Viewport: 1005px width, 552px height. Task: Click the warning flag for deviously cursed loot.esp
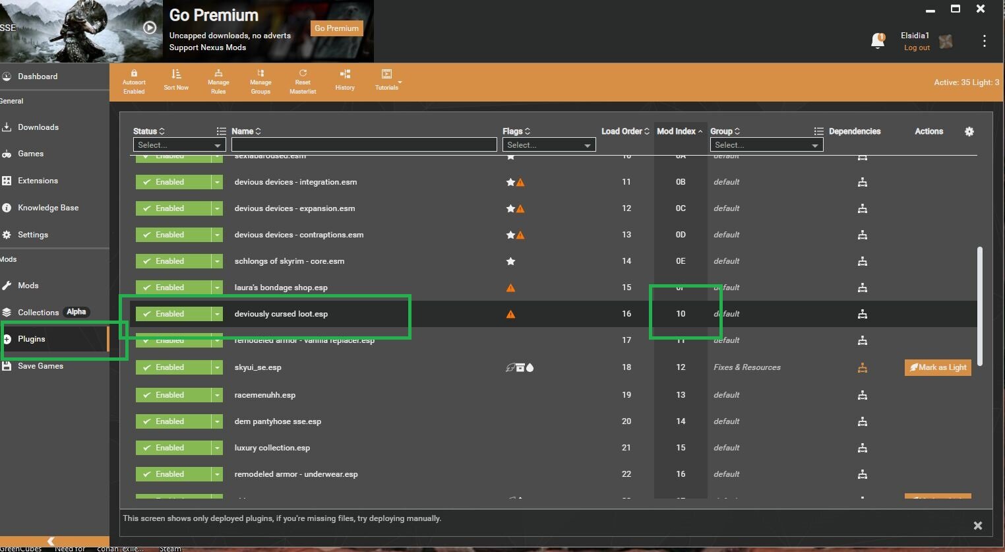[510, 314]
